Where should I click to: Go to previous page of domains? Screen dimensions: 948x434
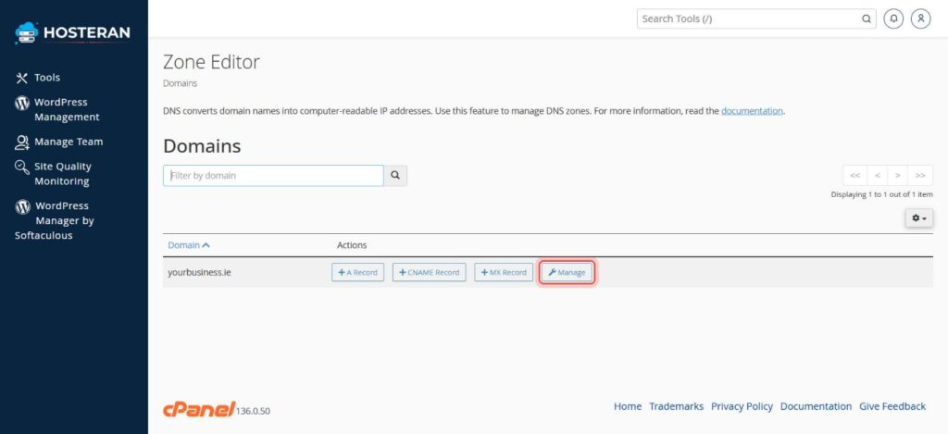(878, 175)
